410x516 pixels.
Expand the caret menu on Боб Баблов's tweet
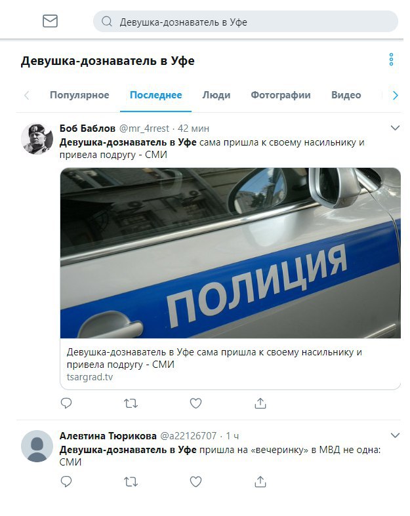(x=395, y=127)
